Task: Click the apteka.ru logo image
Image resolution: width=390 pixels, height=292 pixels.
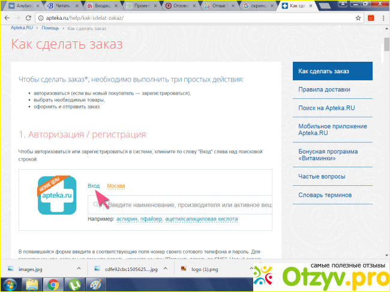Action: click(55, 195)
